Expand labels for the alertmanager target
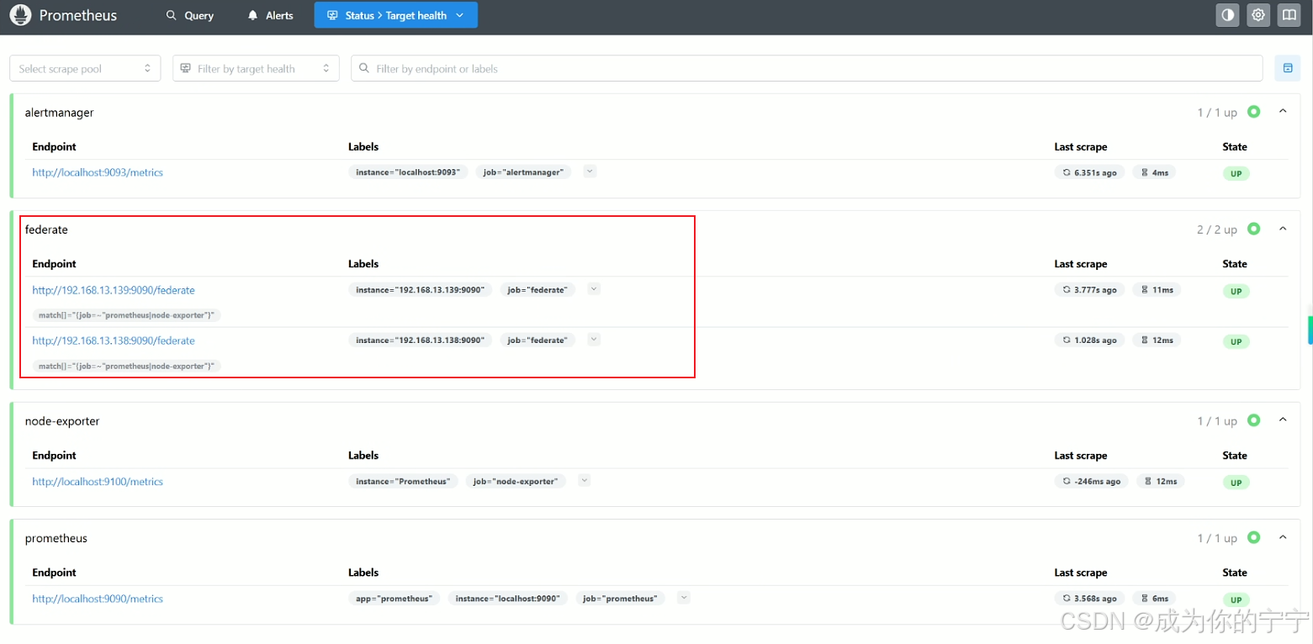This screenshot has width=1313, height=644. [590, 172]
